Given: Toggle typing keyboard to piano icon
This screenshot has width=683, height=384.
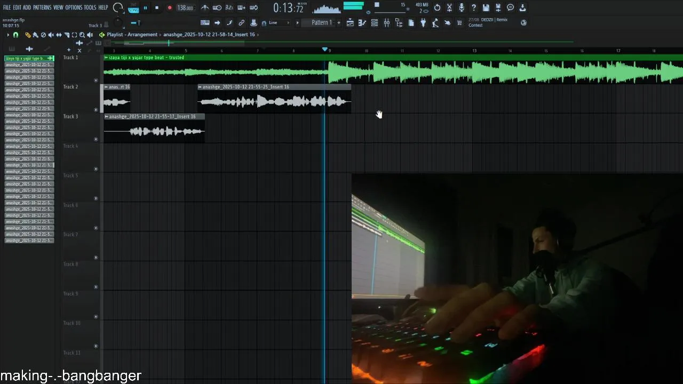Looking at the screenshot, I should click(x=205, y=23).
